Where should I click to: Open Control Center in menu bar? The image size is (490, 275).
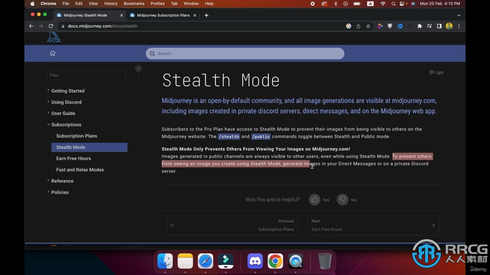402,3
